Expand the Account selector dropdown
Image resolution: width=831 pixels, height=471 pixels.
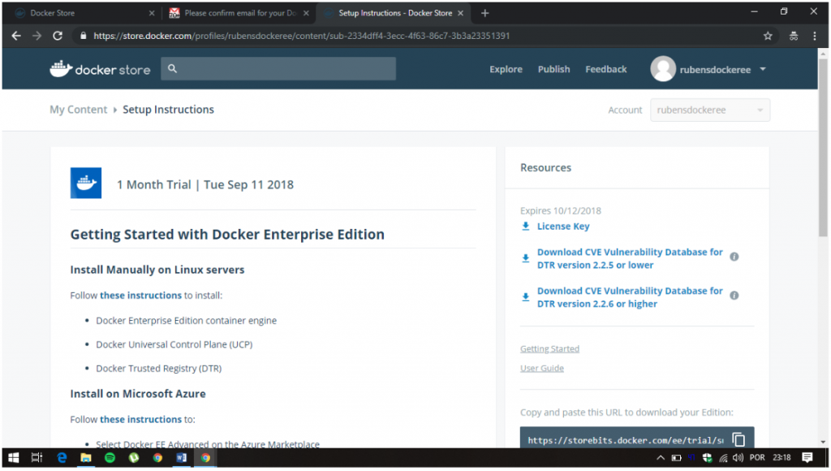tap(710, 110)
